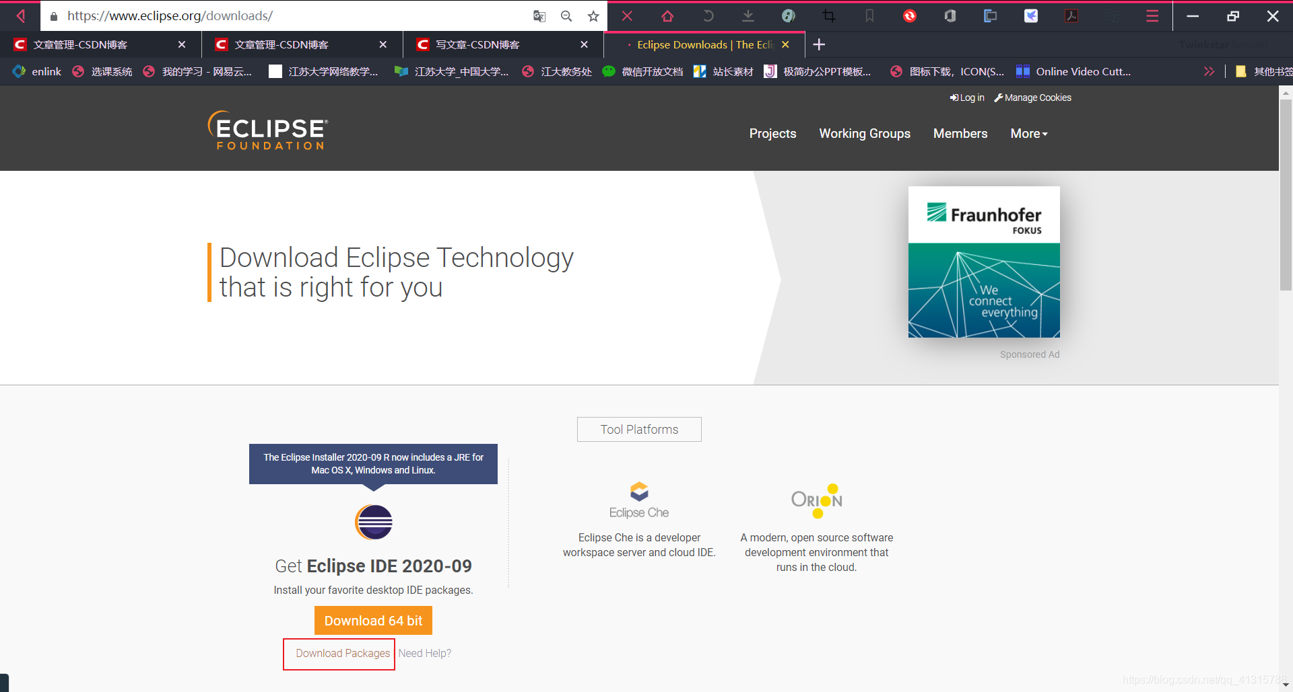
Task: Click the vertical page scrollbar thumb
Action: pos(1286,195)
